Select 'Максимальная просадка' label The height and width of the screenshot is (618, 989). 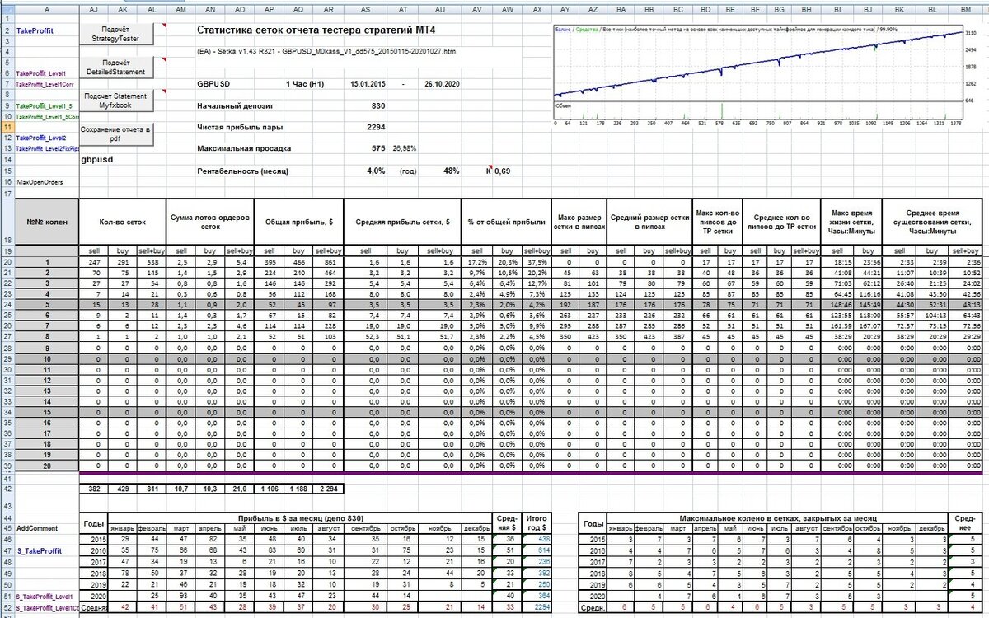coord(243,148)
